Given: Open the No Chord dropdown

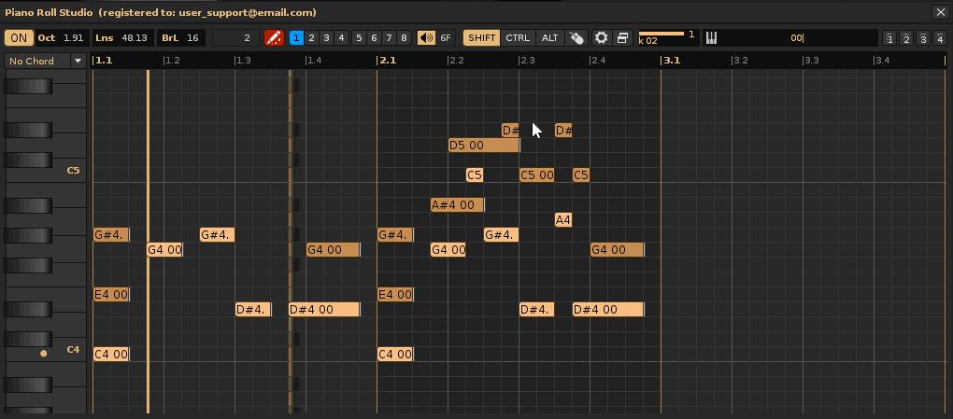Looking at the screenshot, I should 45,61.
